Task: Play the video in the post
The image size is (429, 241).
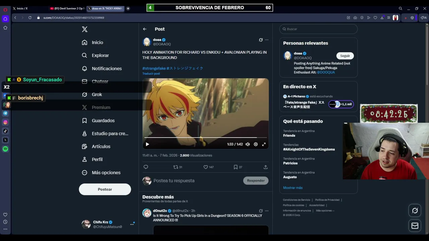Action: point(147,144)
